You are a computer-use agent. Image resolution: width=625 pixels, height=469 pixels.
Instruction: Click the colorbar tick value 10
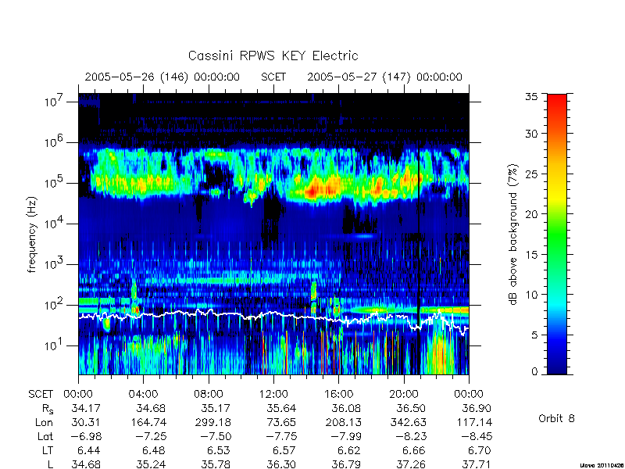coord(532,295)
